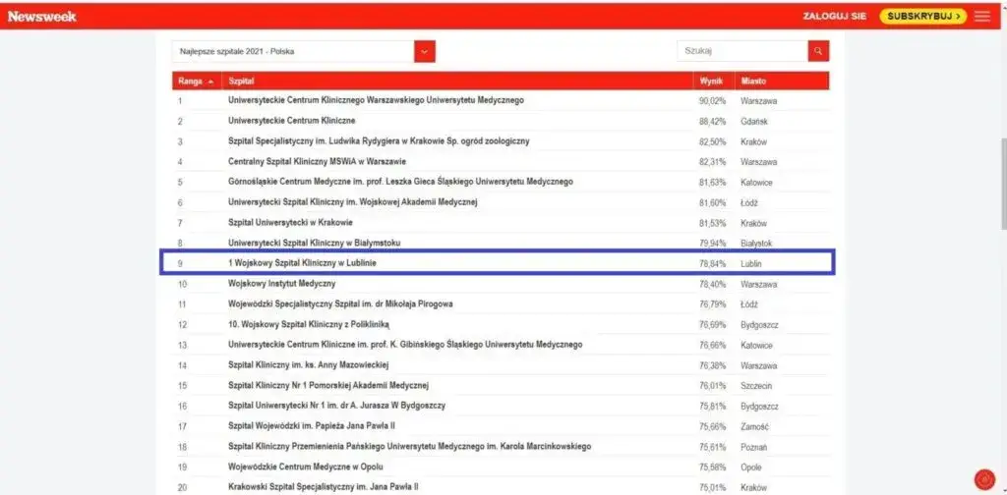The height and width of the screenshot is (495, 1007).
Task: Select Uniwersyteckie Centrum Klinicznego Warszawskiego Uniwersytetu Medycznego
Action: [376, 100]
